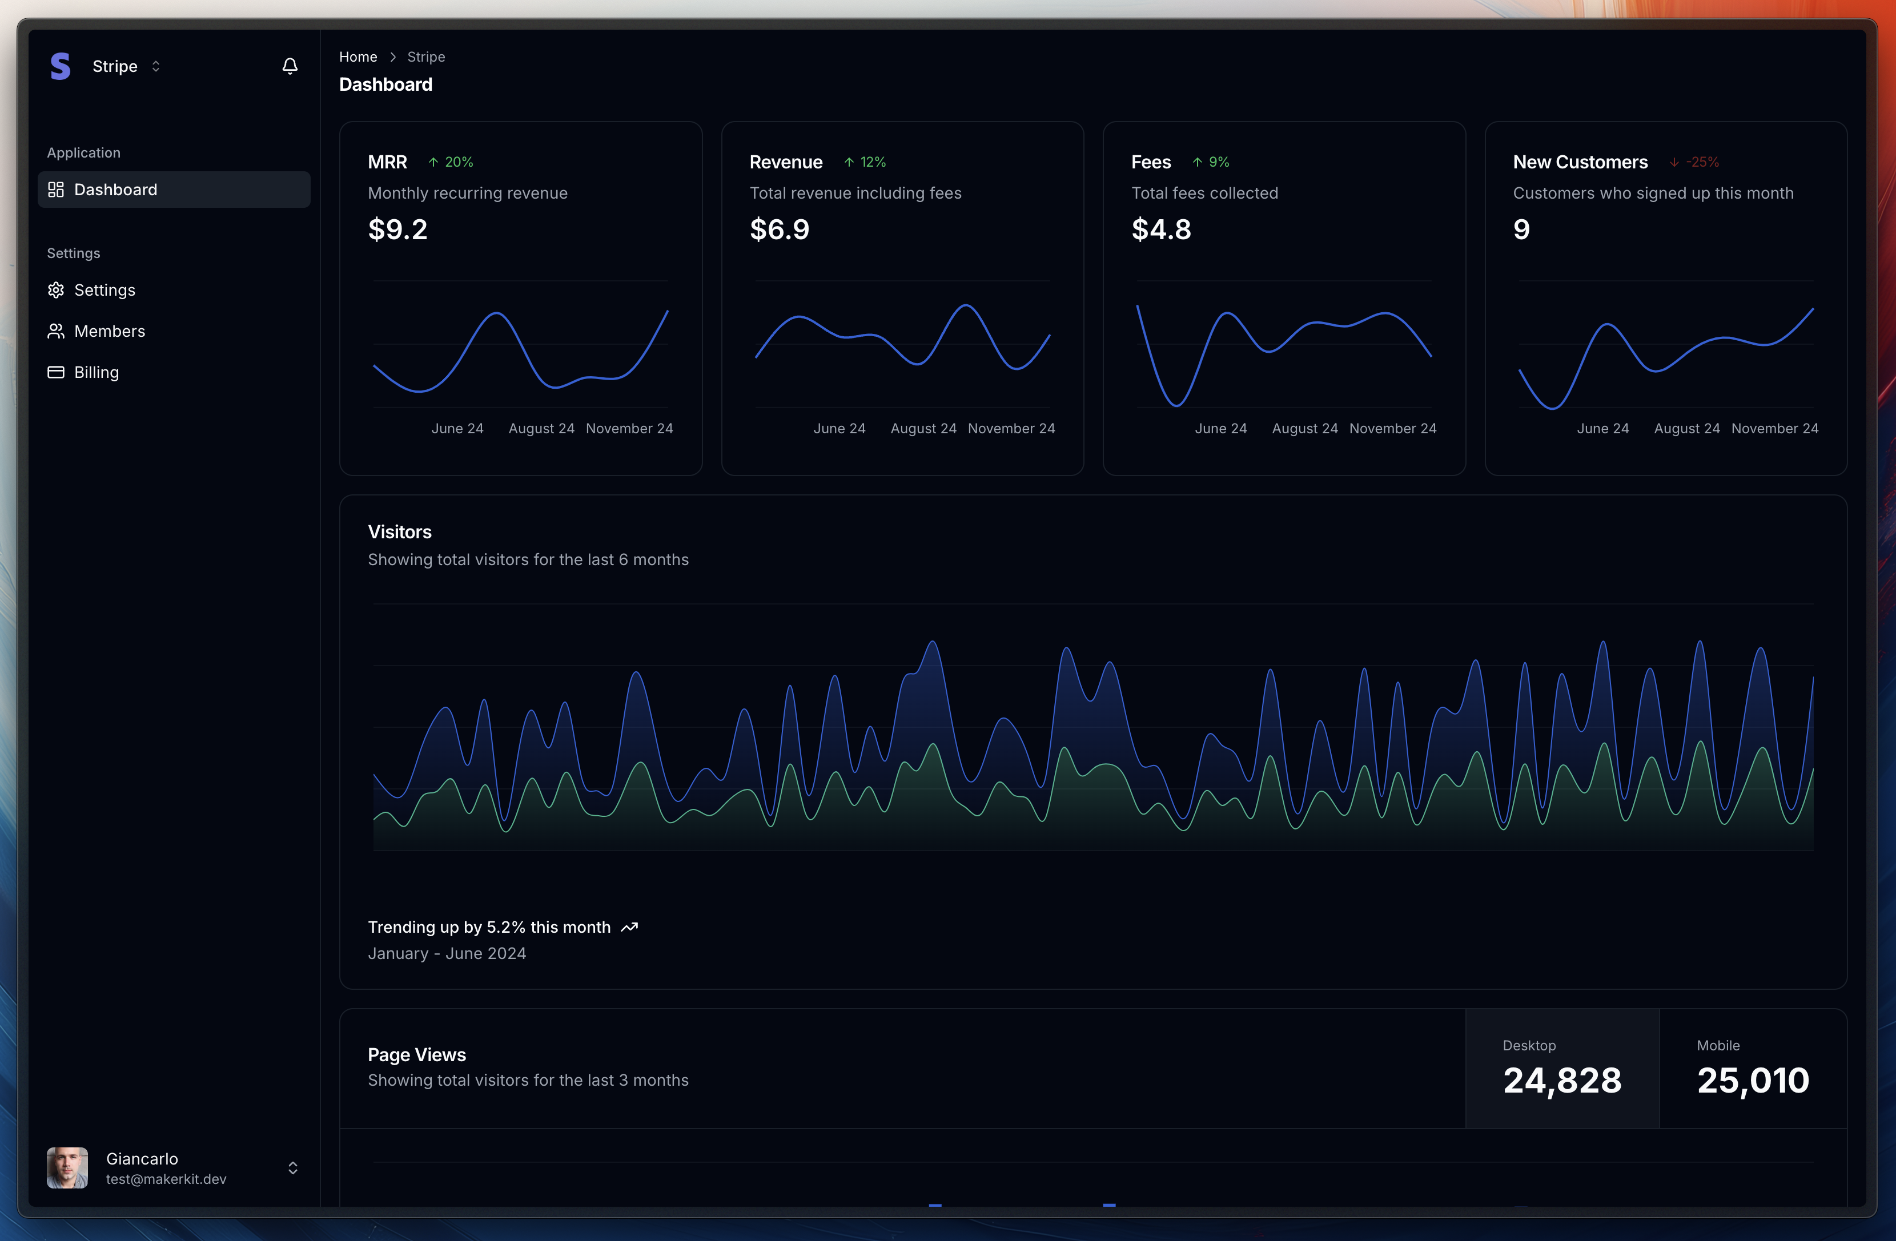Click the Dashboard page heading

[x=385, y=84]
